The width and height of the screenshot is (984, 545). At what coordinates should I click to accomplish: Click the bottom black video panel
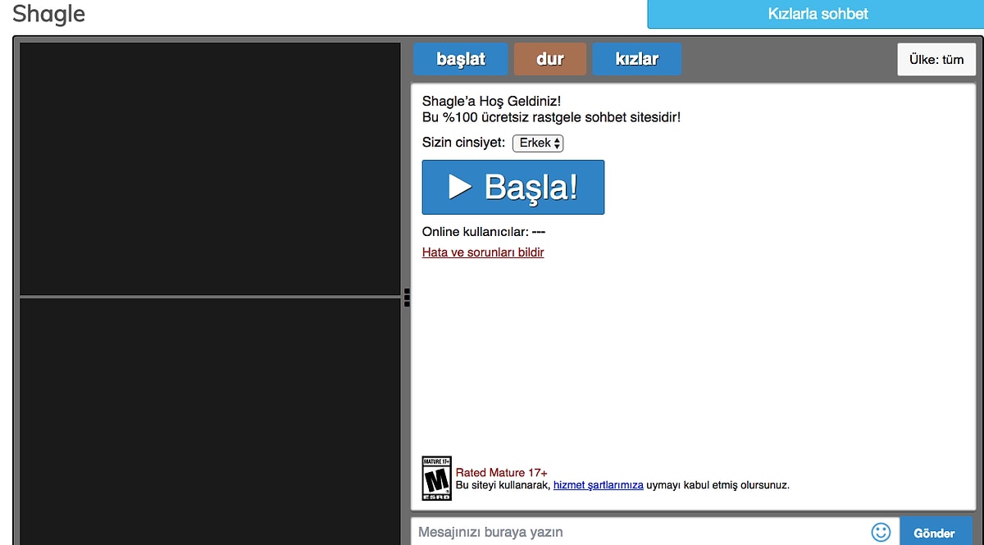pyautogui.click(x=210, y=420)
